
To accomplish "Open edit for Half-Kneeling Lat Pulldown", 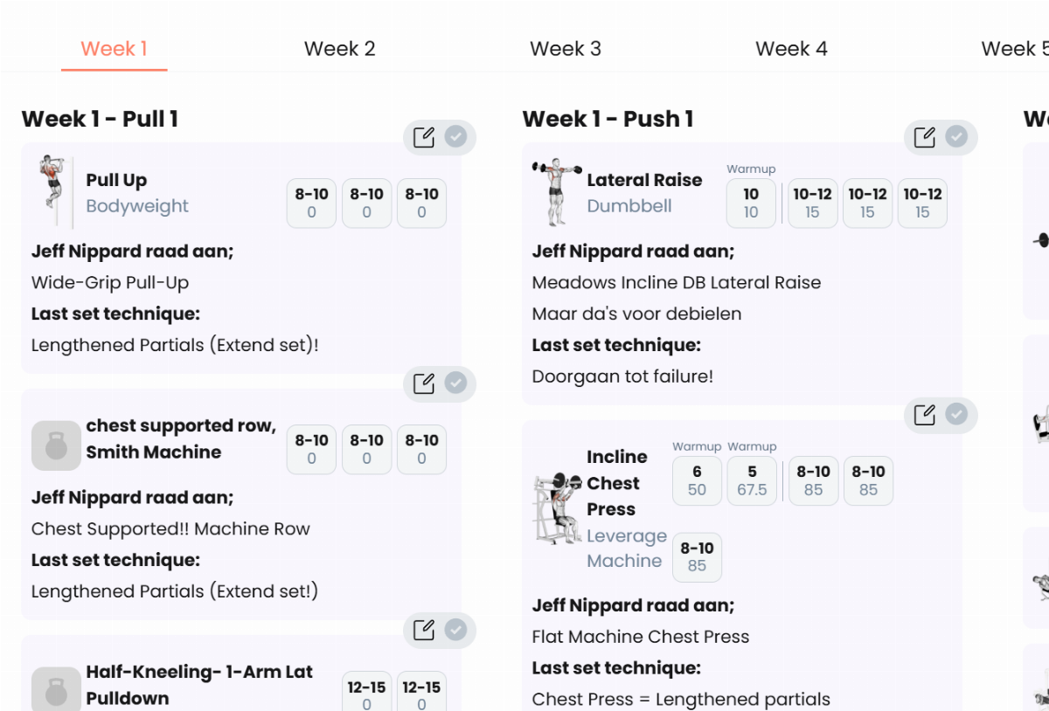I will [424, 630].
